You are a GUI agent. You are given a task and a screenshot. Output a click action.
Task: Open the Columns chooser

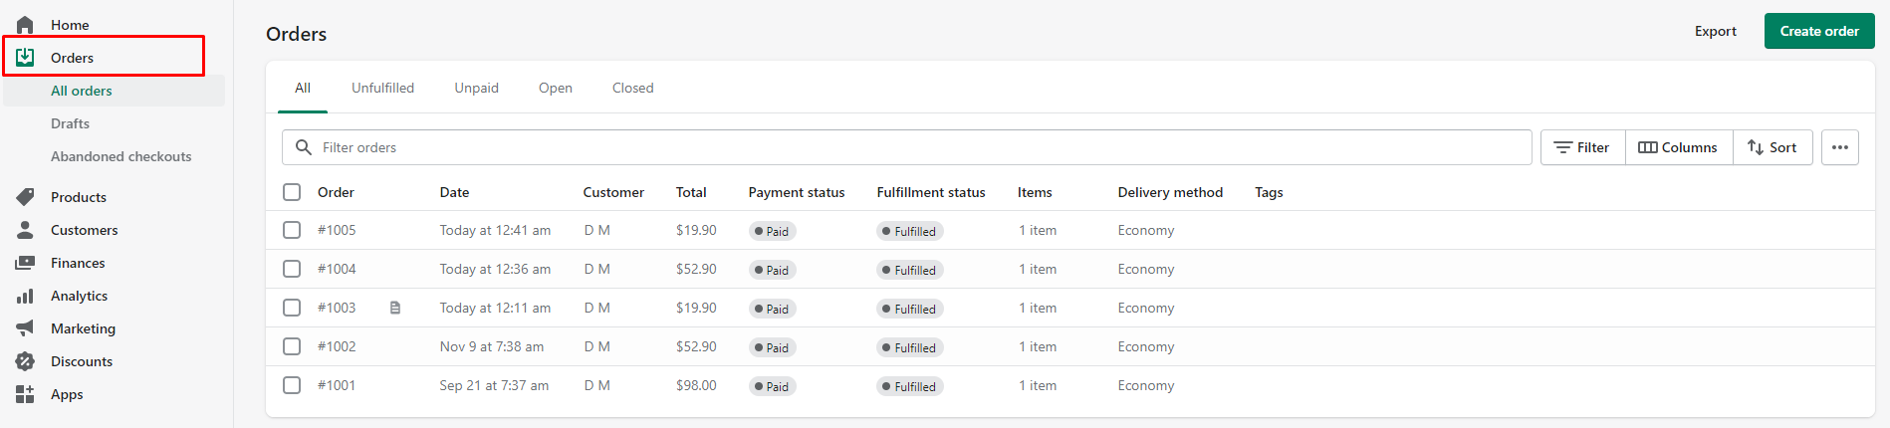pos(1679,147)
